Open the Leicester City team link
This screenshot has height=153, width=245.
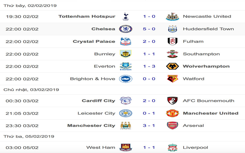click(96, 113)
